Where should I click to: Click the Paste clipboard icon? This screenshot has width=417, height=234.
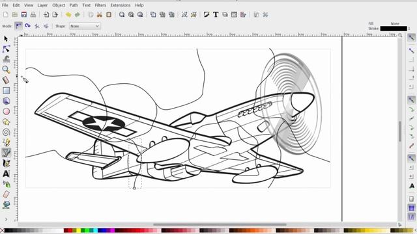109,14
